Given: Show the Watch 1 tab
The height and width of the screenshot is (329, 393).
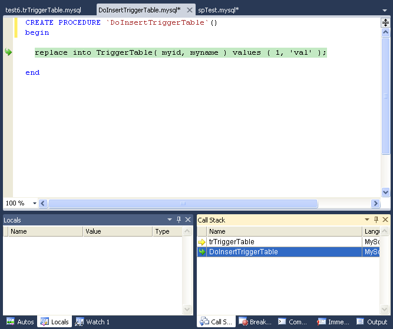Looking at the screenshot, I should click(93, 322).
